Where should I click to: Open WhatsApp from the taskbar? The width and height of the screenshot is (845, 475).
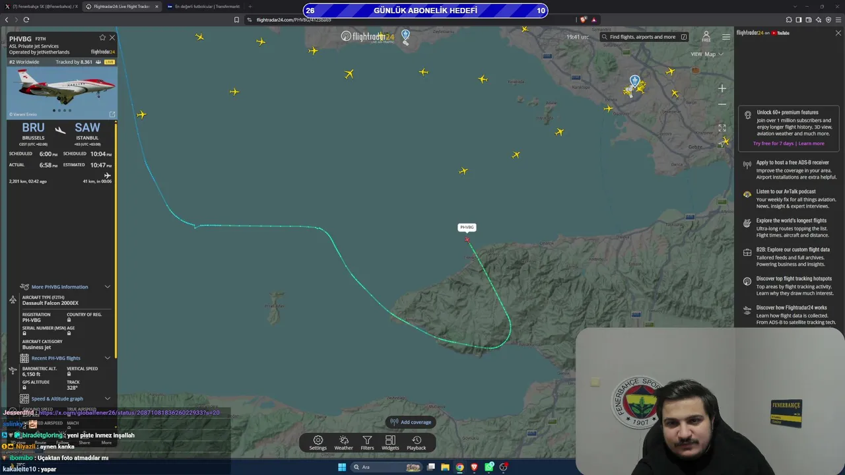[x=489, y=467]
